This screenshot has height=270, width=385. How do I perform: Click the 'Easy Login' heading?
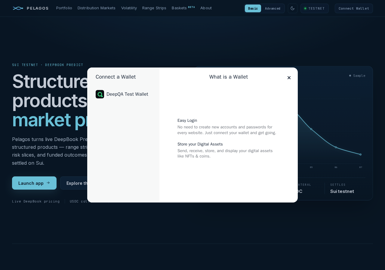point(187,121)
